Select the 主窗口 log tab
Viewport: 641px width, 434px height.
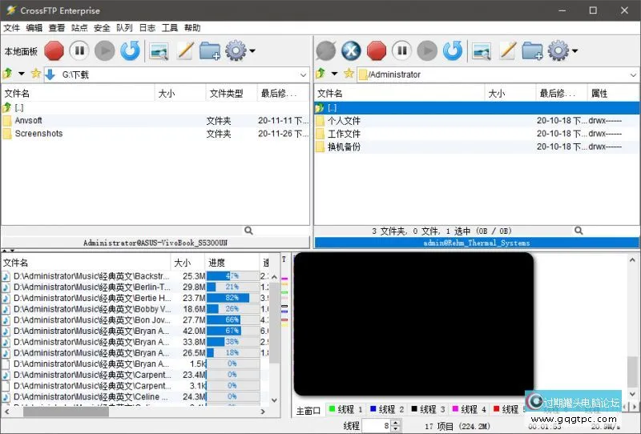pyautogui.click(x=308, y=410)
